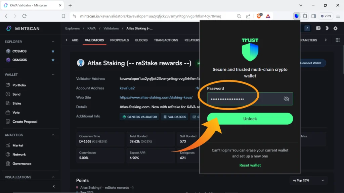Reload the page with refresh icon
Image resolution: width=344 pixels, height=193 pixels.
point(25,16)
